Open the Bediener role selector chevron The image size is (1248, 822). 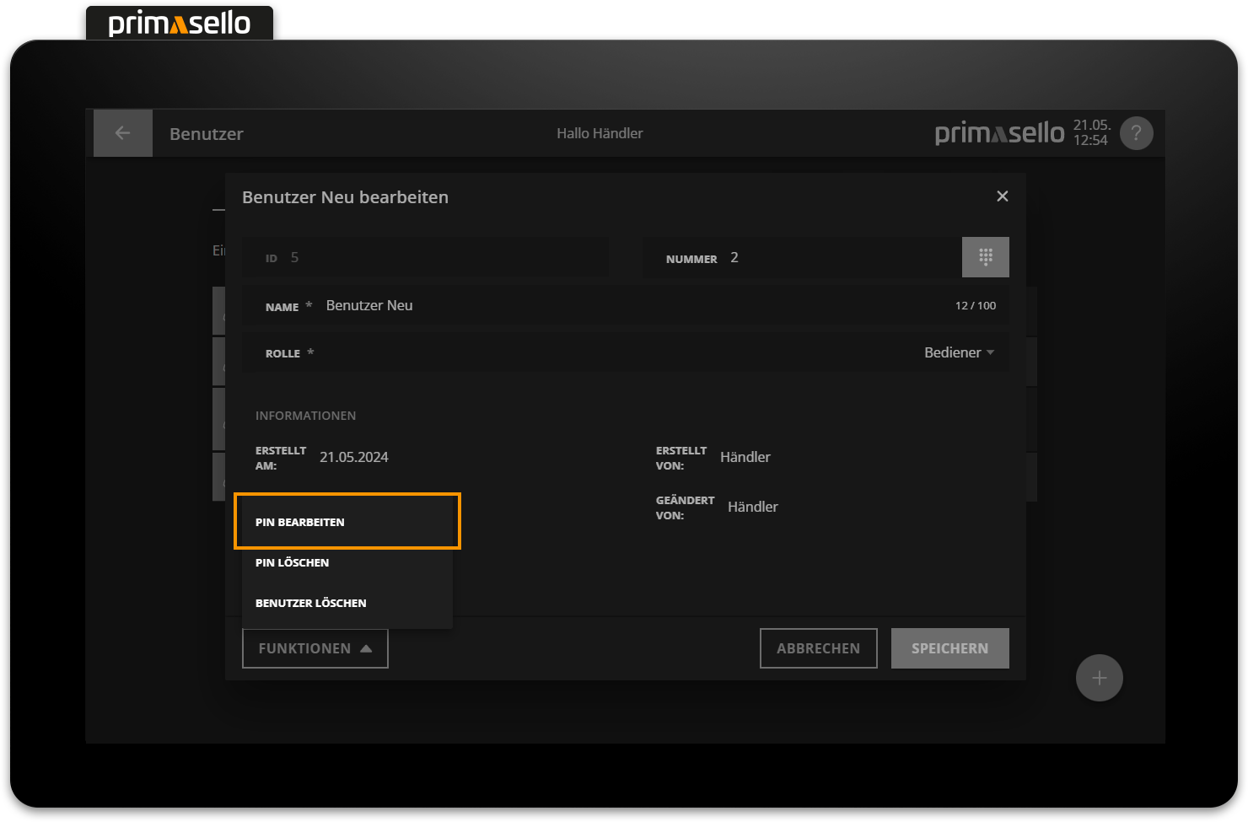coord(991,352)
